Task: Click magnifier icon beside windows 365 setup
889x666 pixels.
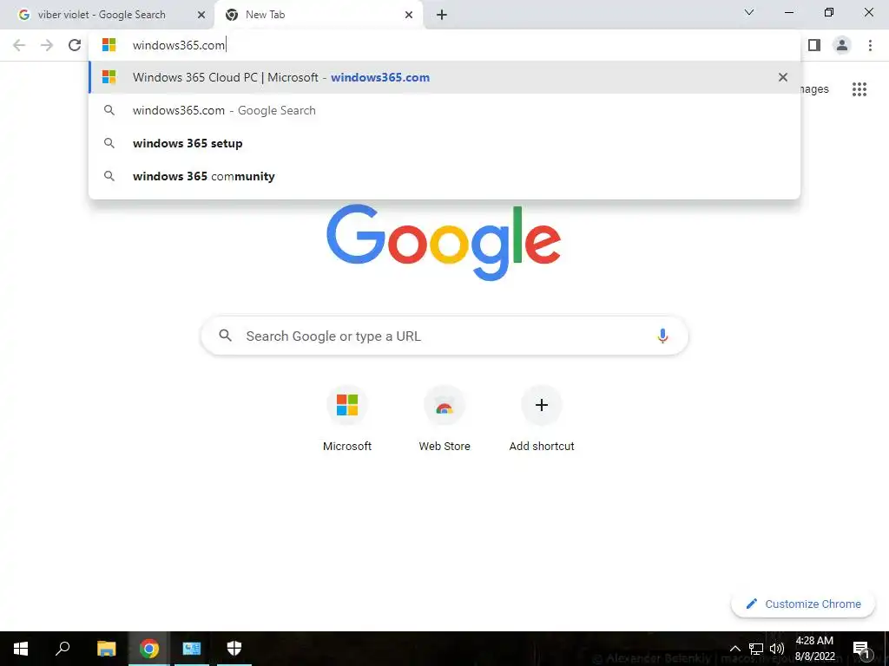Action: pos(109,143)
